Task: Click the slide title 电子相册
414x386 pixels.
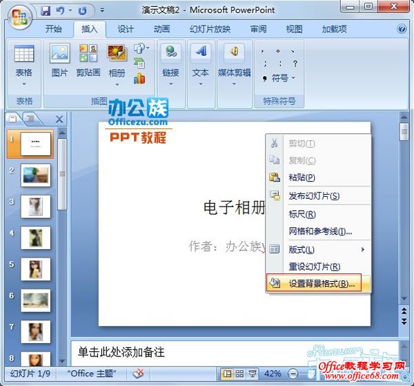Action: (235, 207)
